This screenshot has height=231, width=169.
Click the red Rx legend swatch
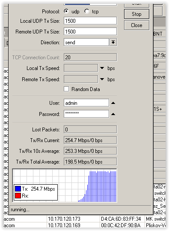click(x=18, y=196)
